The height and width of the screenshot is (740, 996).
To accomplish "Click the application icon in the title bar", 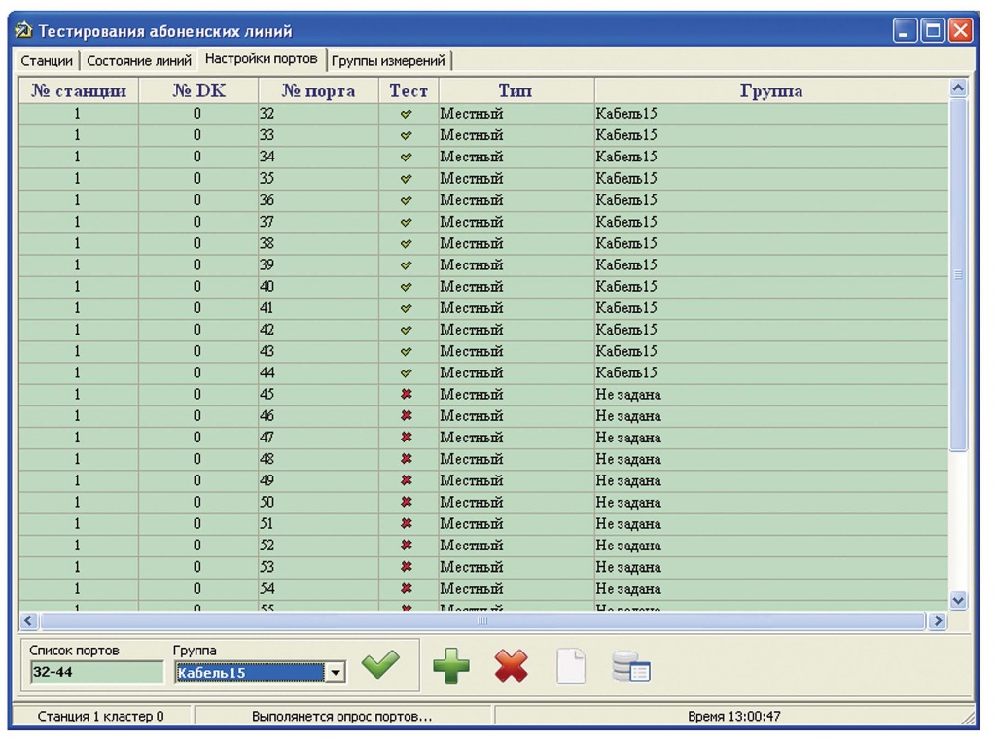I will 23,30.
